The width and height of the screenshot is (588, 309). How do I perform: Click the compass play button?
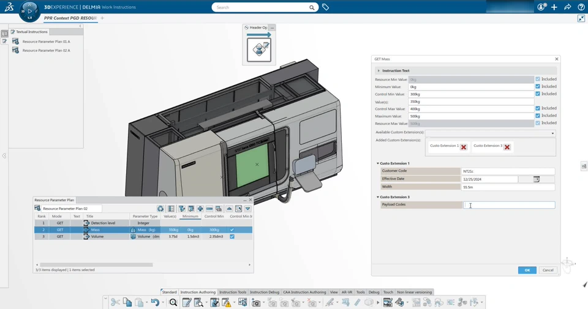29,11
